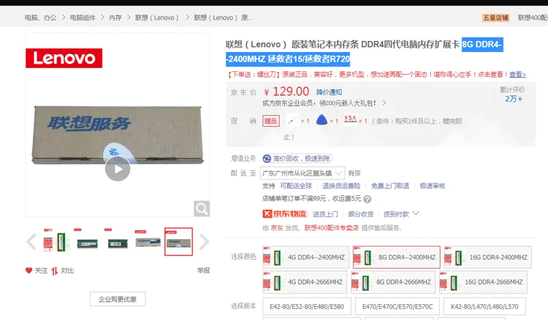The width and height of the screenshot is (548, 320).
Task: Click the 可配送全球 link
Action: click(x=296, y=186)
